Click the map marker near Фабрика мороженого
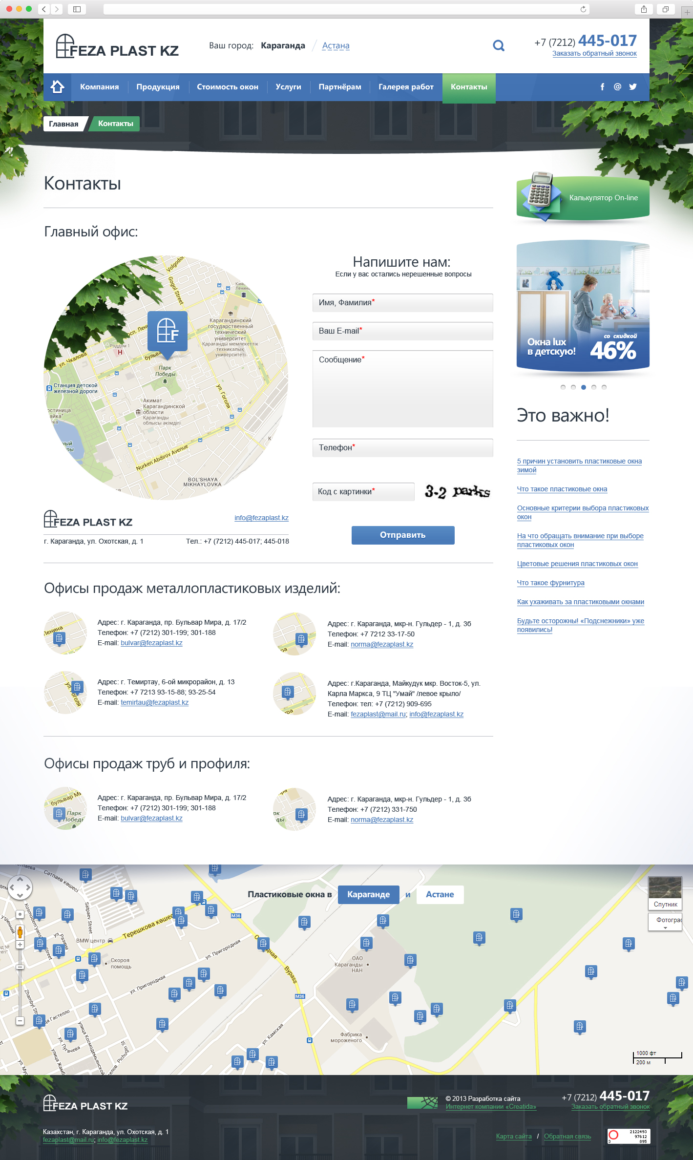Image resolution: width=693 pixels, height=1160 pixels. point(352,1005)
